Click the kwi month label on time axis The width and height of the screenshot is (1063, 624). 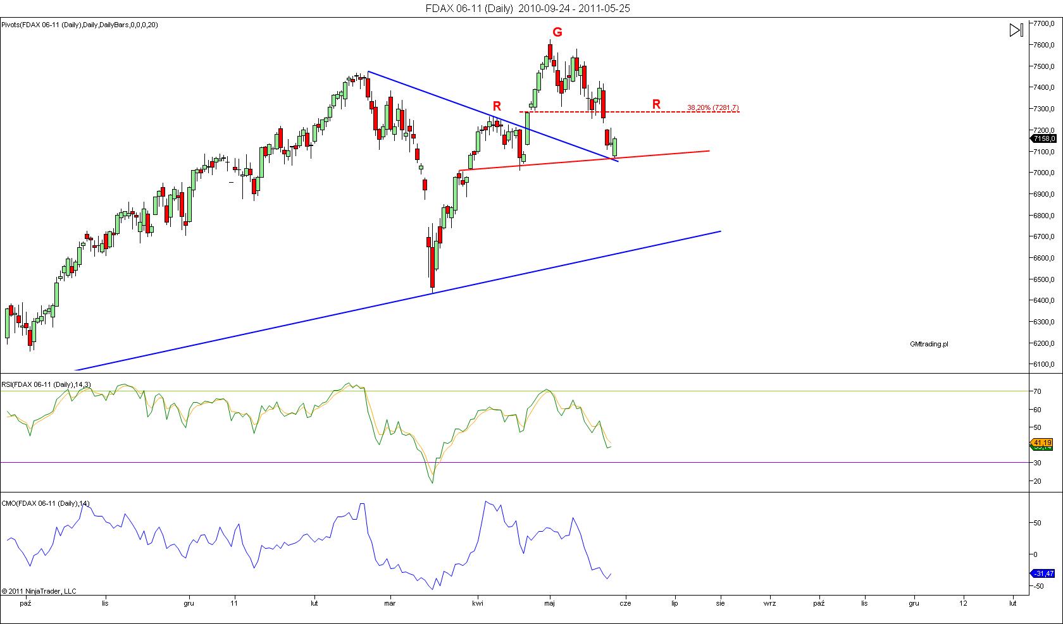click(478, 603)
